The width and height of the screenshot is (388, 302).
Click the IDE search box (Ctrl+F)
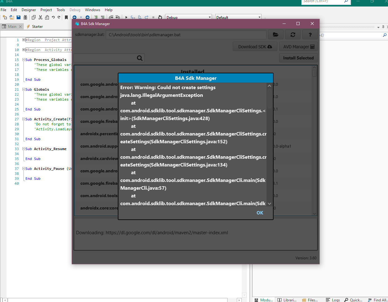(x=326, y=2)
